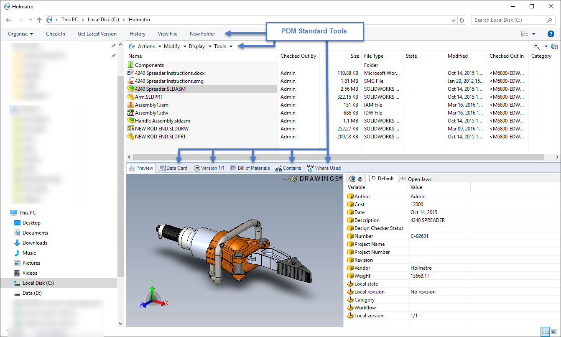The image size is (561, 337).
Task: Switch to the Preview tab
Action: click(141, 168)
